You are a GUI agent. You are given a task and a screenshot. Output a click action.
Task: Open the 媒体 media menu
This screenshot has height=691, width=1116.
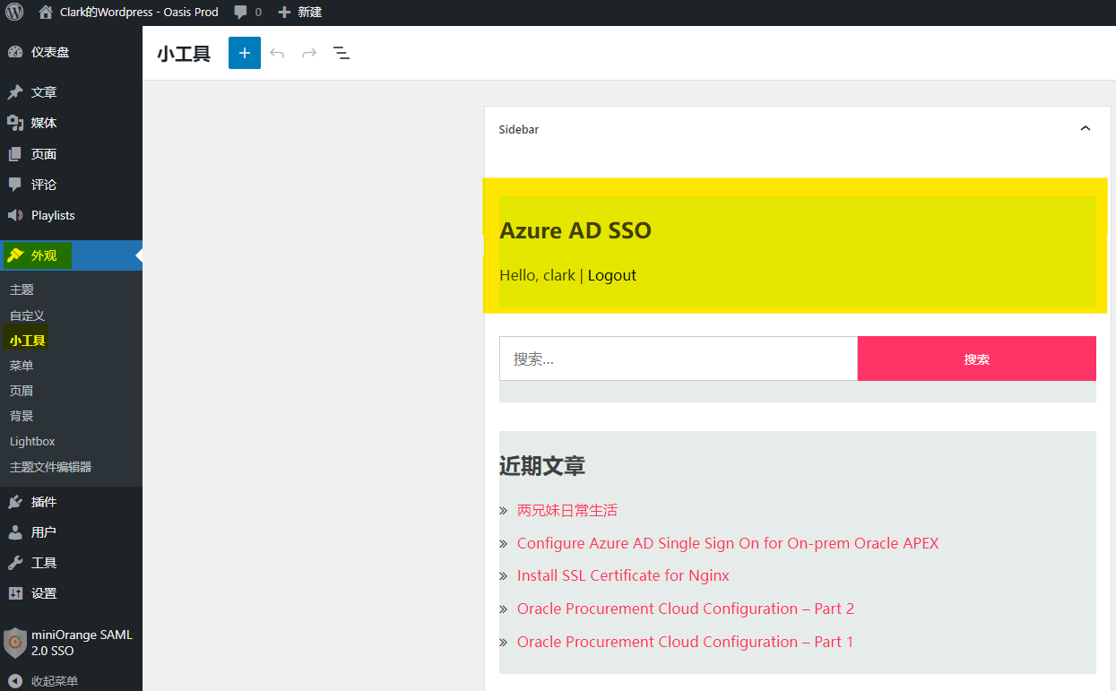point(43,123)
